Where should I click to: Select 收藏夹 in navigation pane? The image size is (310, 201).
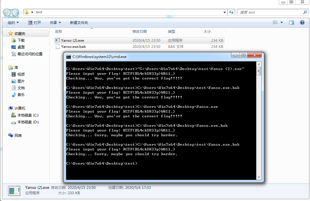(x=20, y=34)
